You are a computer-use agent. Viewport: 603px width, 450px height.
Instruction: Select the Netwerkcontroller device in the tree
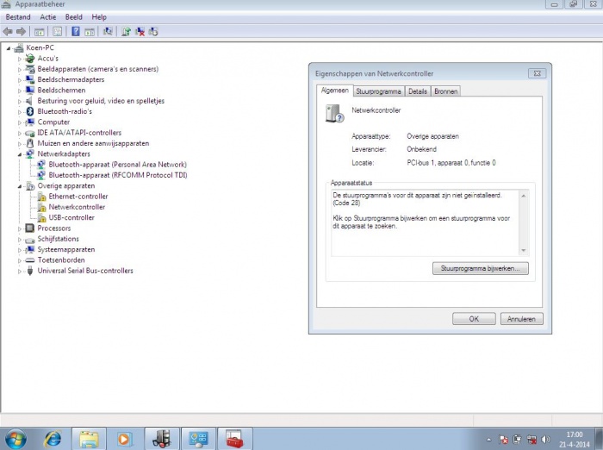point(77,207)
